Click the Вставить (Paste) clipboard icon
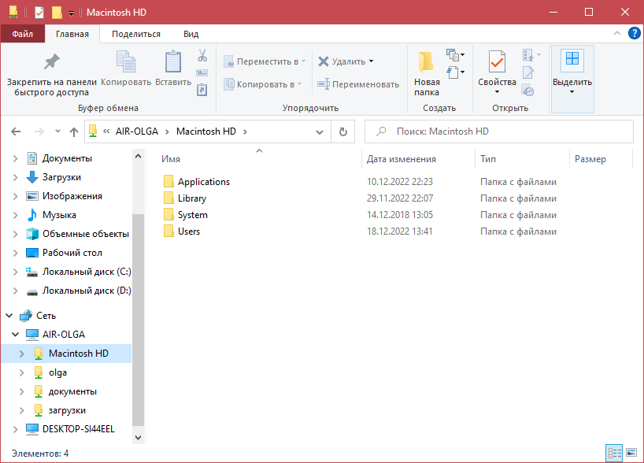Image resolution: width=644 pixels, height=463 pixels. pyautogui.click(x=173, y=63)
